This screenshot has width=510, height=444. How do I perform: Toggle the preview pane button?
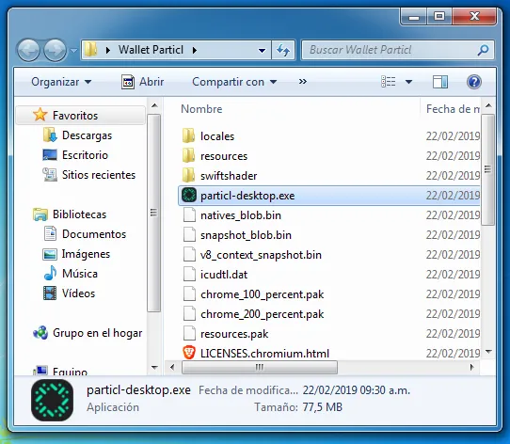pos(440,82)
